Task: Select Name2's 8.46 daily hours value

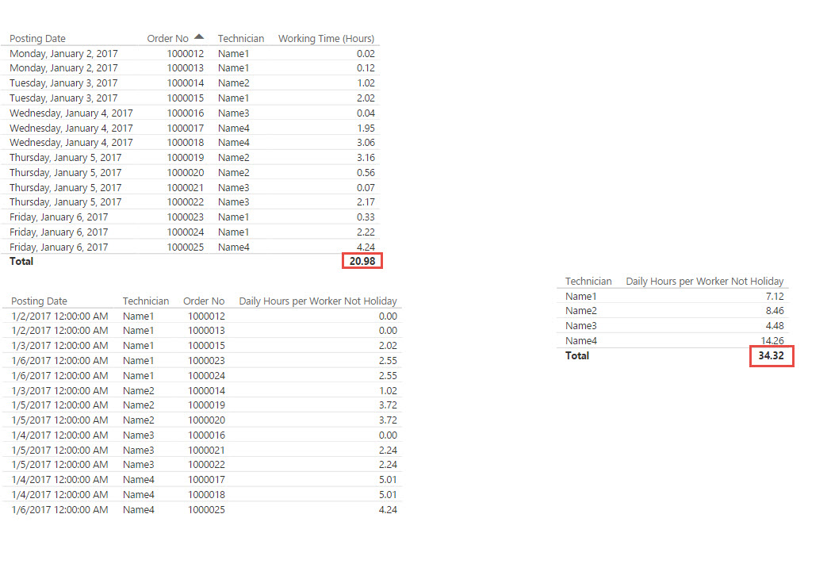Action: pyautogui.click(x=775, y=311)
